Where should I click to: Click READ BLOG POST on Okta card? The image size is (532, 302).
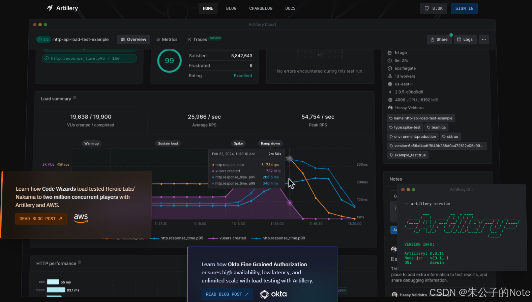click(227, 294)
